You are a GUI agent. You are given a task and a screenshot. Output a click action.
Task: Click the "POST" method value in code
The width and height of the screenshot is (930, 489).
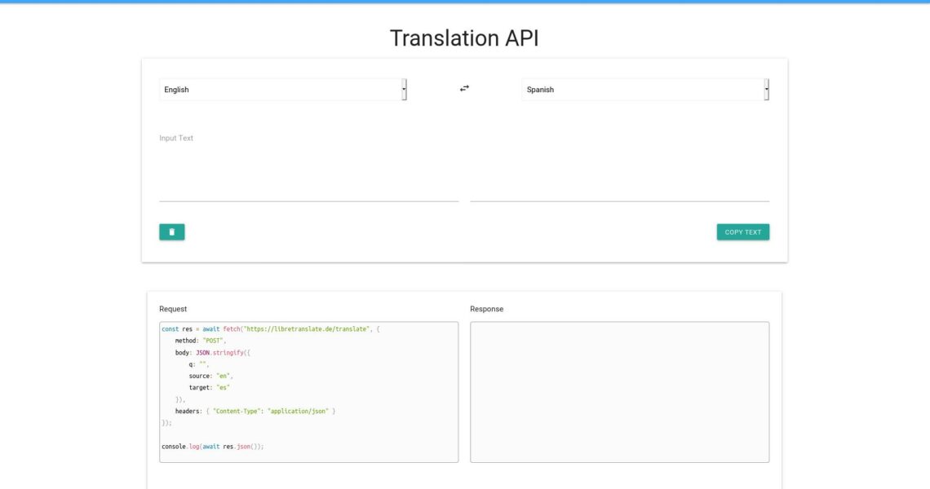click(x=214, y=341)
